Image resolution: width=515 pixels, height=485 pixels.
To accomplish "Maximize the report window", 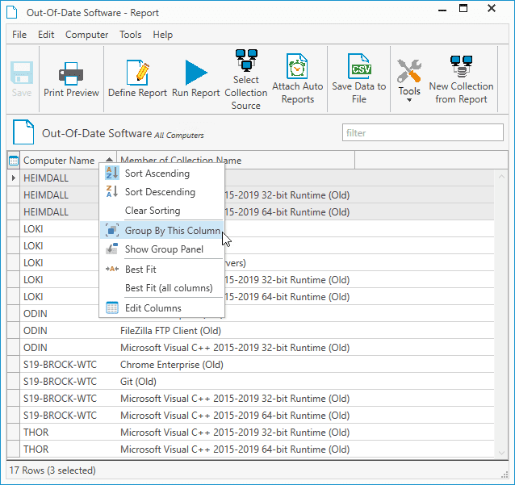I will (463, 8).
